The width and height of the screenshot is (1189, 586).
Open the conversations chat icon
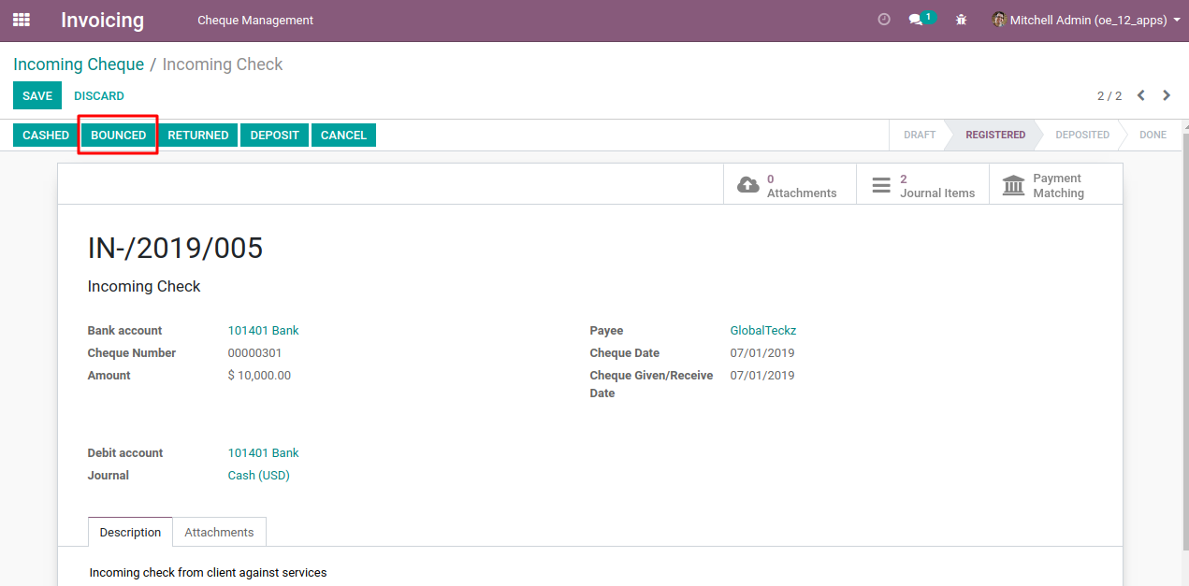tap(921, 19)
